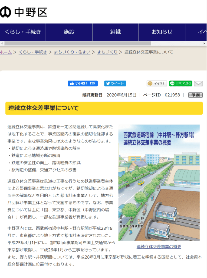207x278 pixels.
Task: Follow the まちづくり breadcrumb link
Action: click(x=107, y=52)
